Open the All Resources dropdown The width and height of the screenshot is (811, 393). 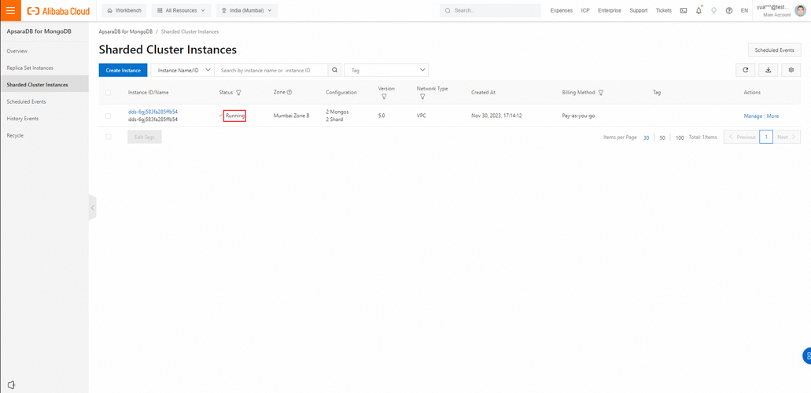[x=181, y=10]
